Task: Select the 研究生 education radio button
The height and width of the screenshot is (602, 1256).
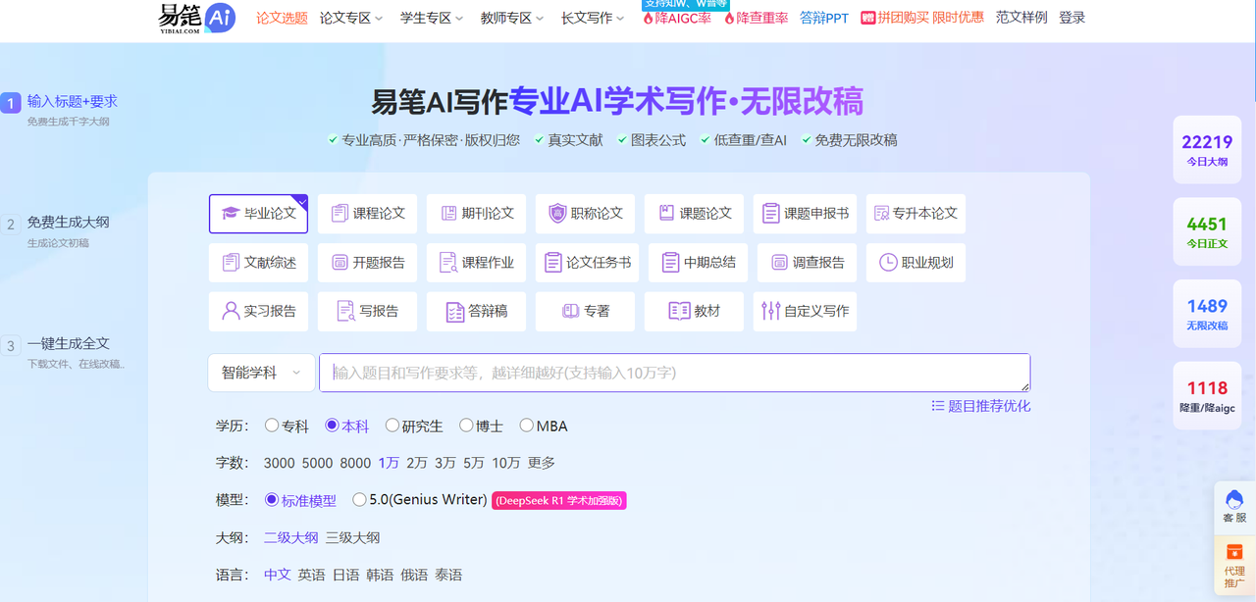Action: (392, 426)
